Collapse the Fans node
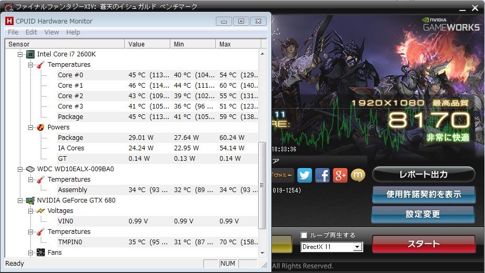The image size is (485, 273). pos(31,253)
